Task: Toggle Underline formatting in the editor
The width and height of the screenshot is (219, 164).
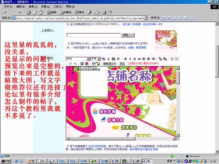Action: [x=134, y=59]
